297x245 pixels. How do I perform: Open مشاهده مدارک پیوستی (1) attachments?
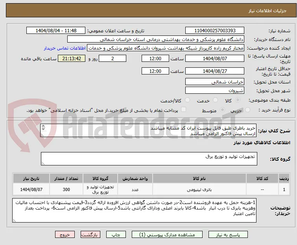coord(167,235)
